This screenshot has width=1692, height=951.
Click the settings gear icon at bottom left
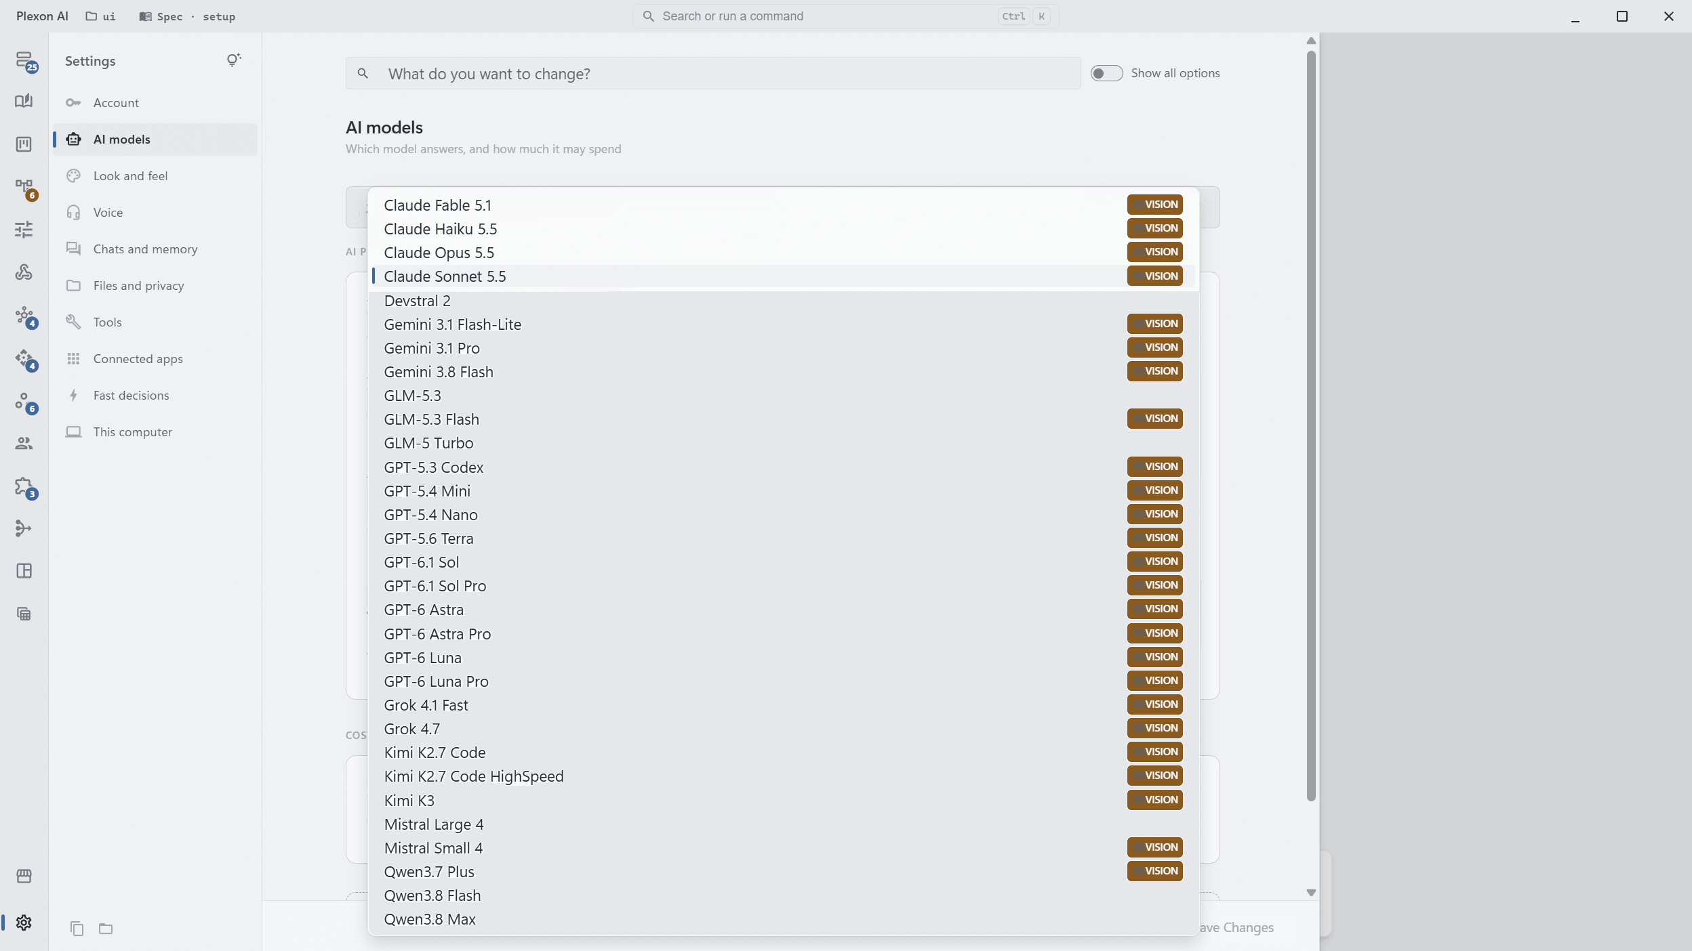pyautogui.click(x=24, y=923)
